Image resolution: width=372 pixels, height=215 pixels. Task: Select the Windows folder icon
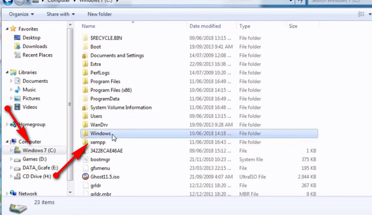pos(85,134)
